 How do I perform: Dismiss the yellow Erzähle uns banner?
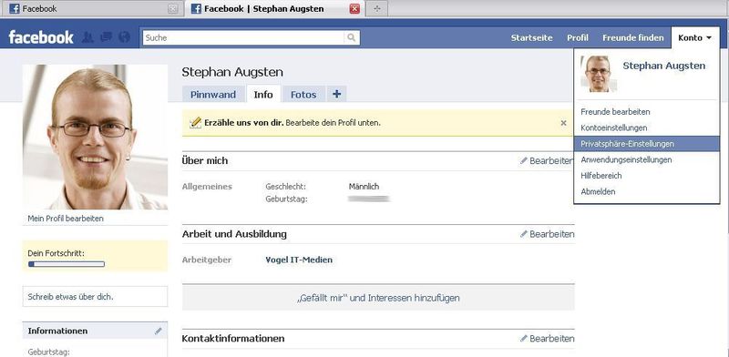(x=563, y=123)
